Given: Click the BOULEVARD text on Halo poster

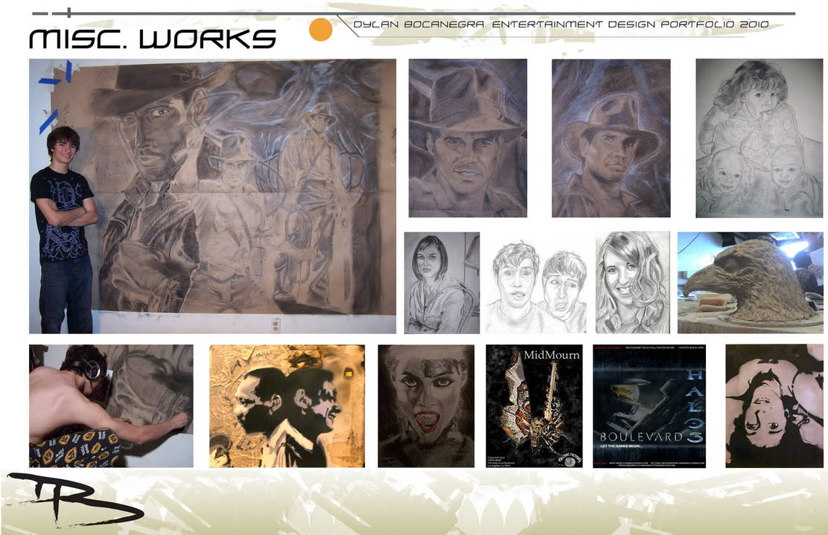Looking at the screenshot, I should pos(641,437).
